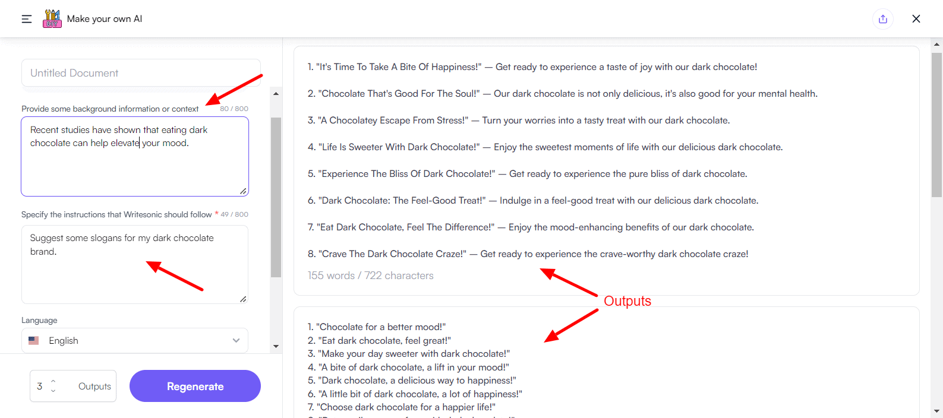Click the resize handle of background text area
The height and width of the screenshot is (418, 943).
click(243, 191)
